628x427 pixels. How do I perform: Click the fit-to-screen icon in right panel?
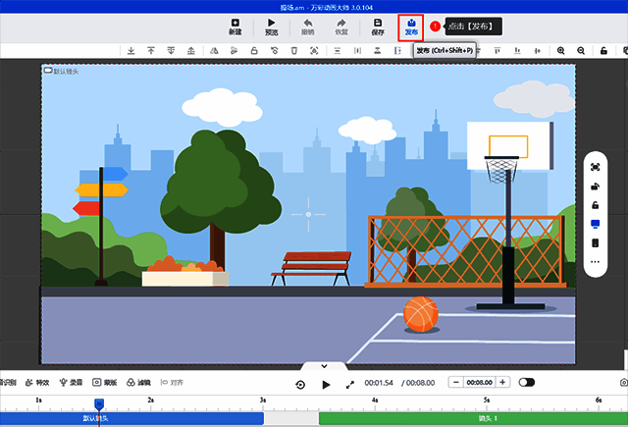point(595,167)
